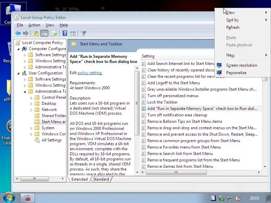Click the Forward arrow toolbar icon
The width and height of the screenshot is (271, 203).
[26, 33]
